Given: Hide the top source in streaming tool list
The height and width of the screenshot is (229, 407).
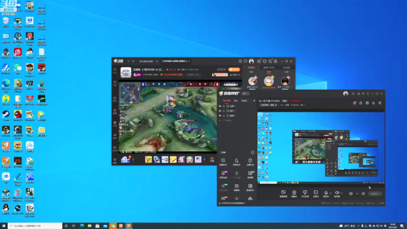Looking at the screenshot, I should [220, 106].
